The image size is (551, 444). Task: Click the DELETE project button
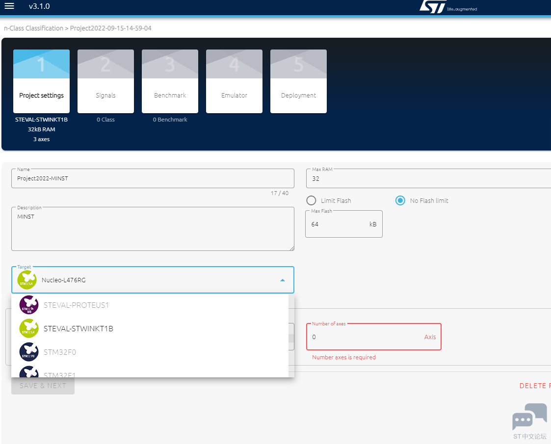pos(535,386)
